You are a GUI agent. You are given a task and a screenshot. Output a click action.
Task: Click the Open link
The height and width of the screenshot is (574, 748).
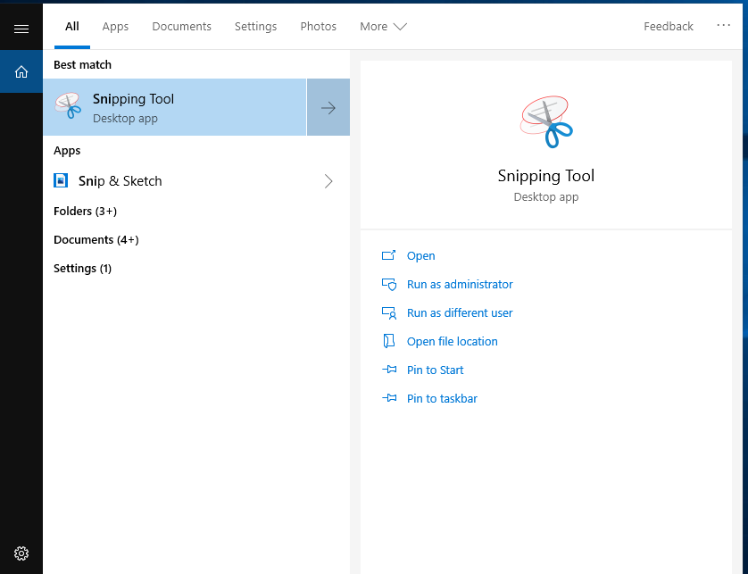click(x=420, y=255)
